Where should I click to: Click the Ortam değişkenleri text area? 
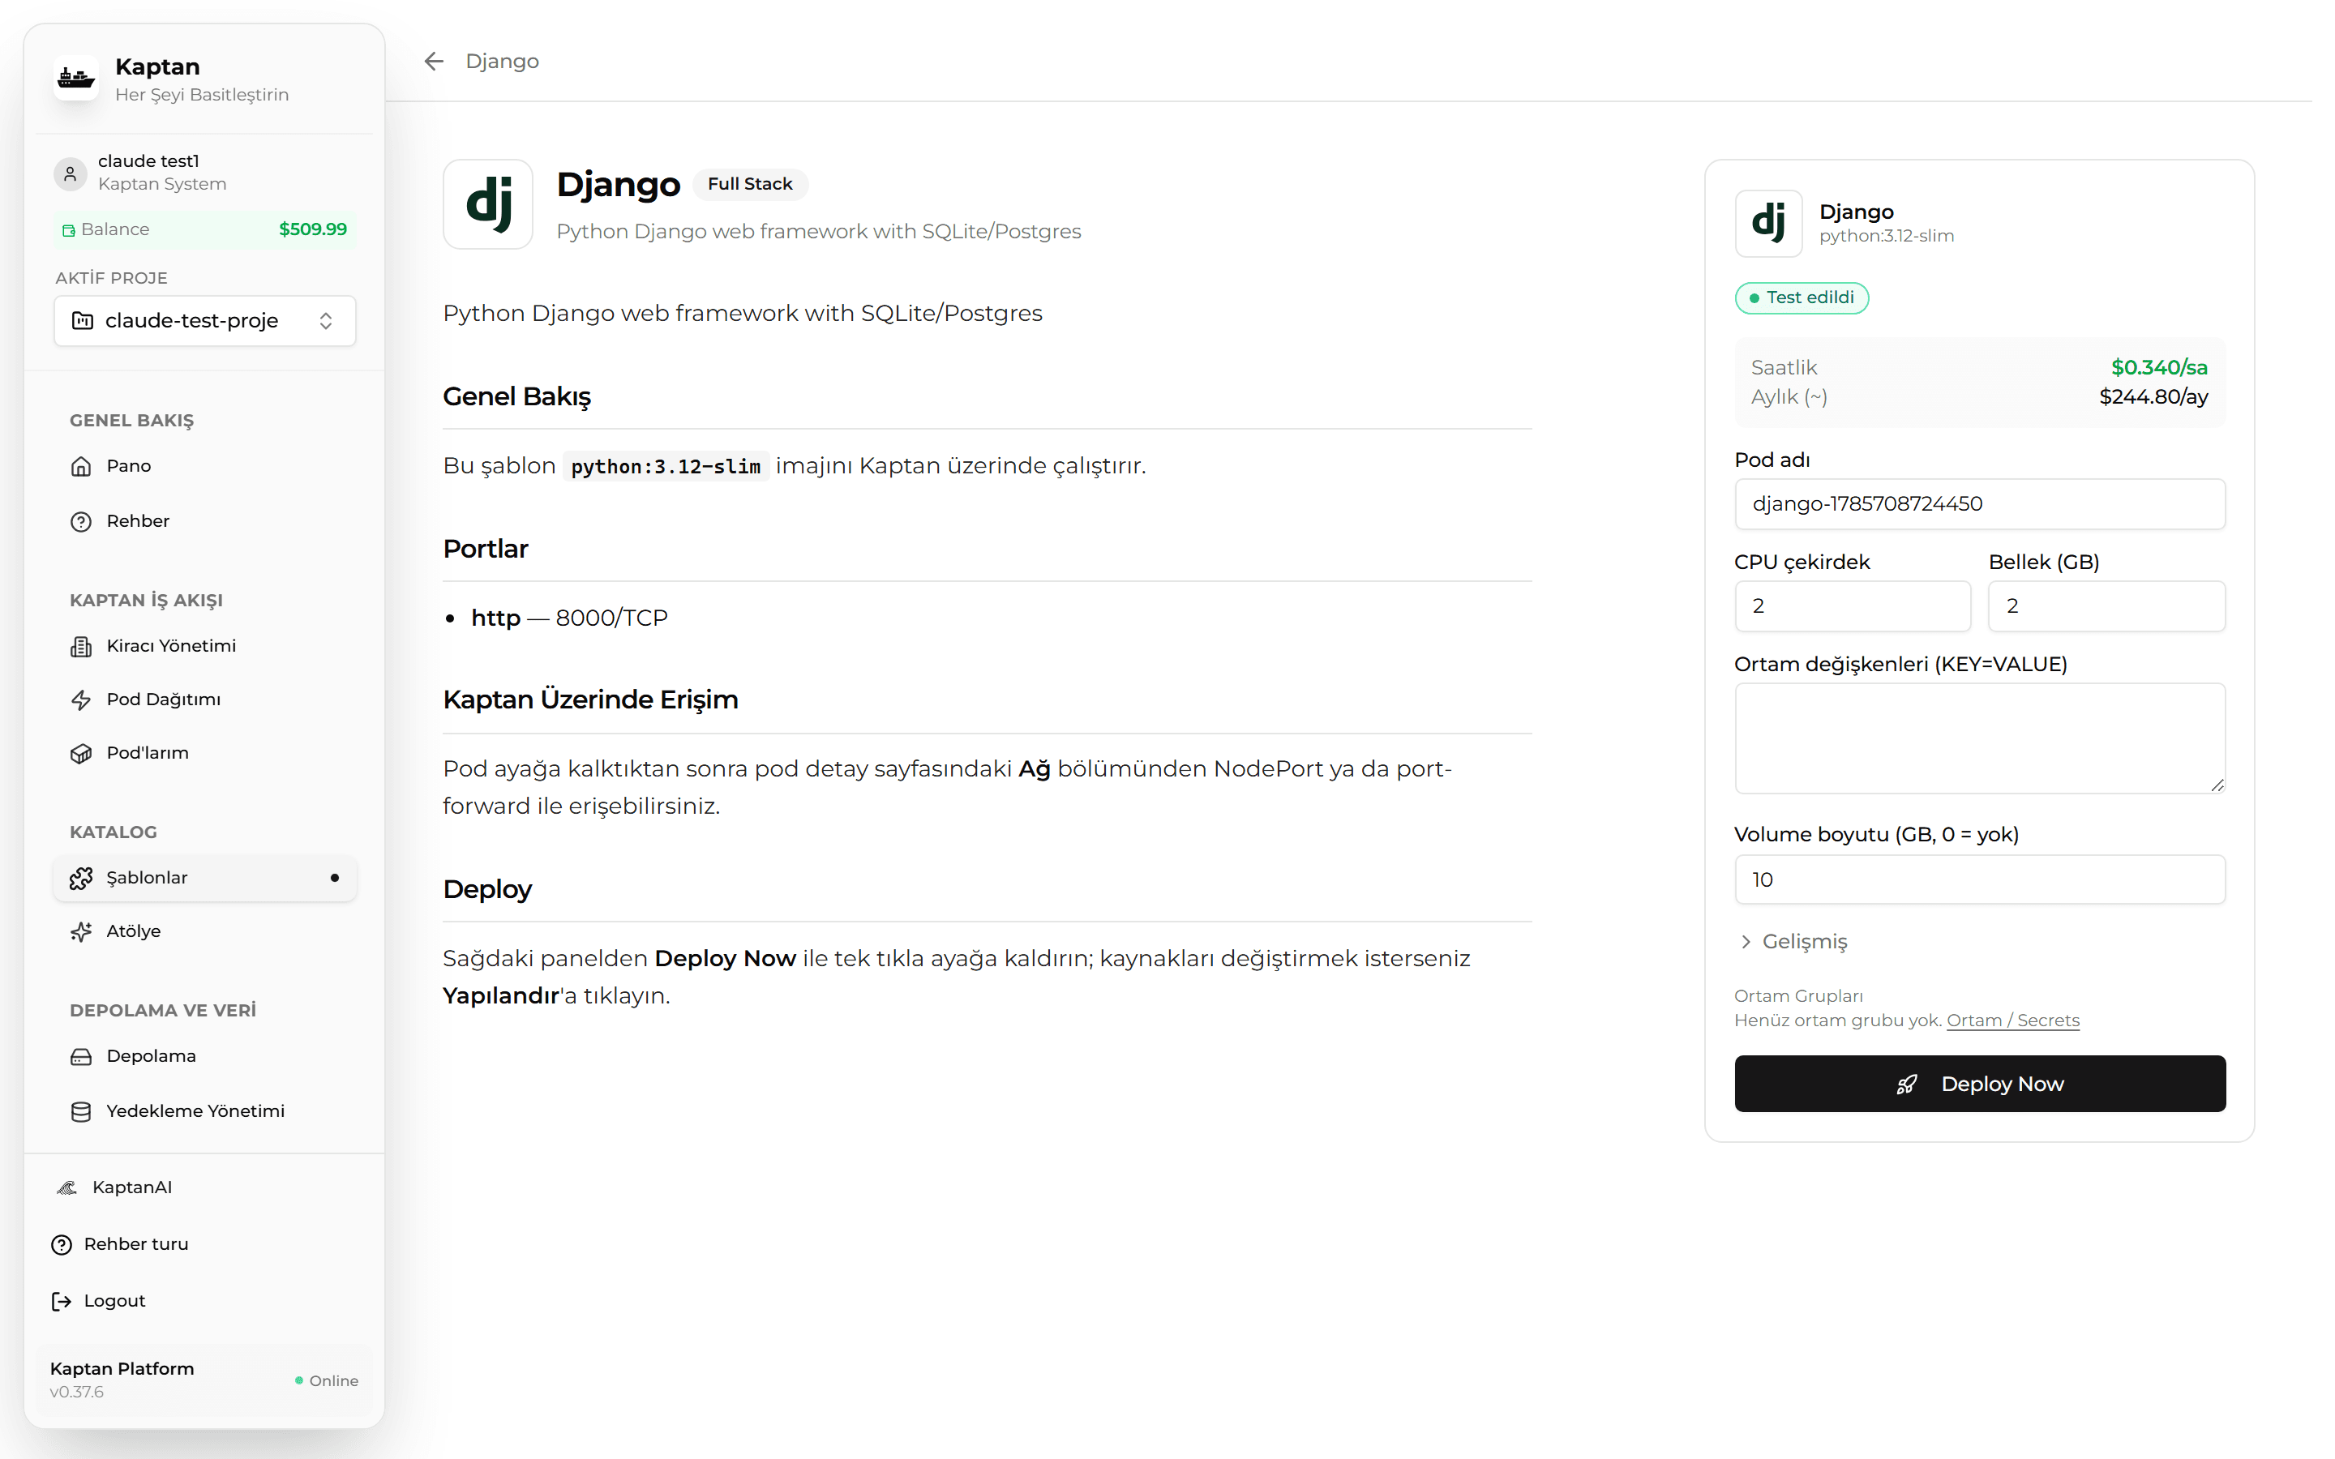point(1980,738)
